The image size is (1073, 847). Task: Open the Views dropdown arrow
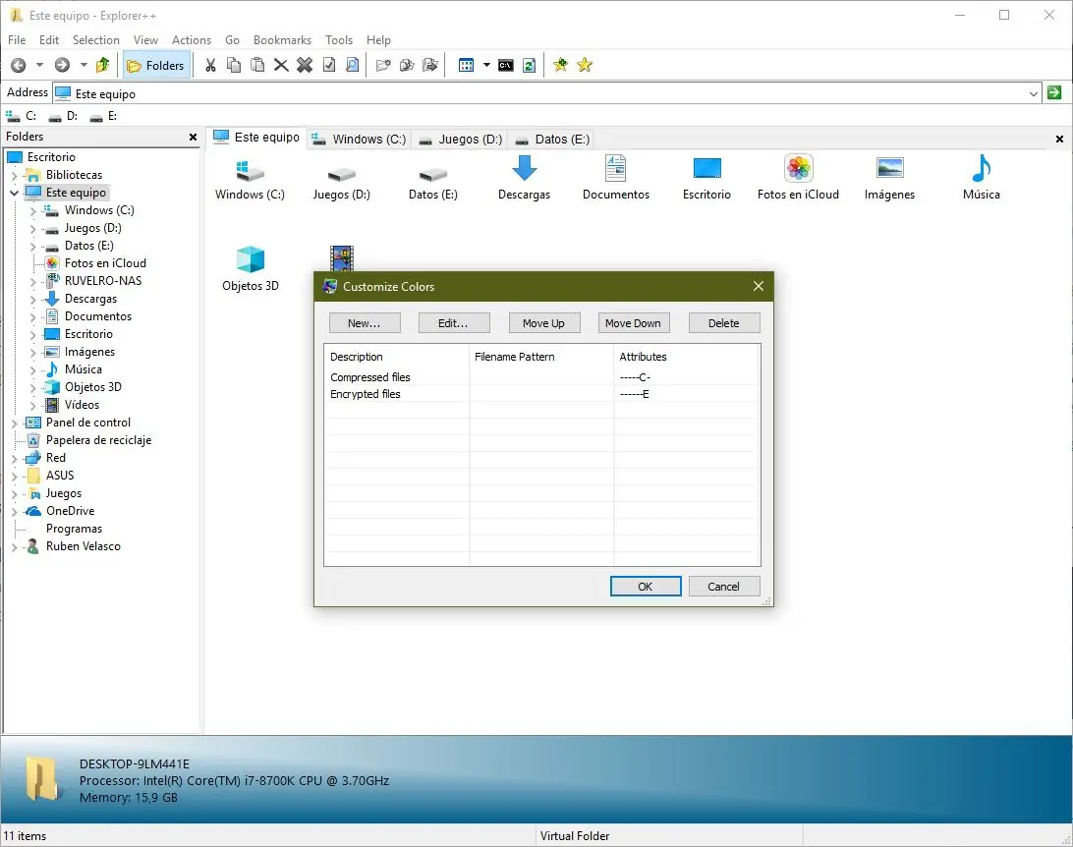click(486, 65)
